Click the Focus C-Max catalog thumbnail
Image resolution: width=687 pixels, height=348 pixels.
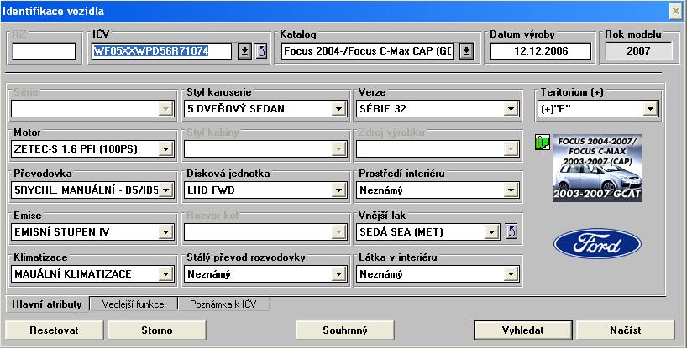[597, 169]
